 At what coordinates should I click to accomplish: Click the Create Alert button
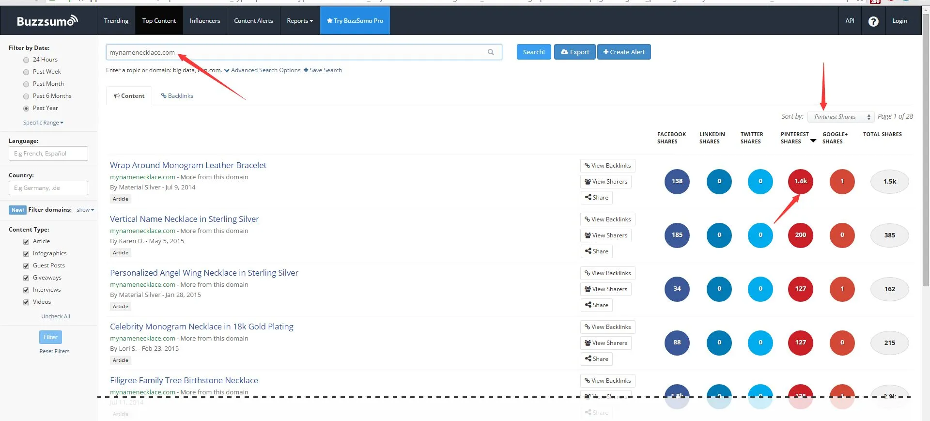coord(624,52)
